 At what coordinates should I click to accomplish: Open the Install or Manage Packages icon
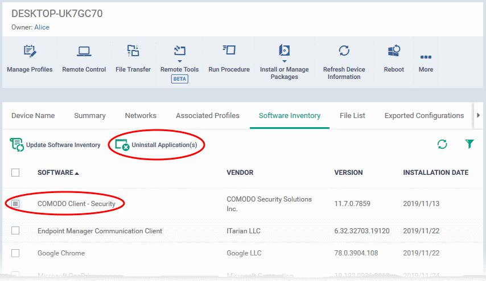(284, 50)
